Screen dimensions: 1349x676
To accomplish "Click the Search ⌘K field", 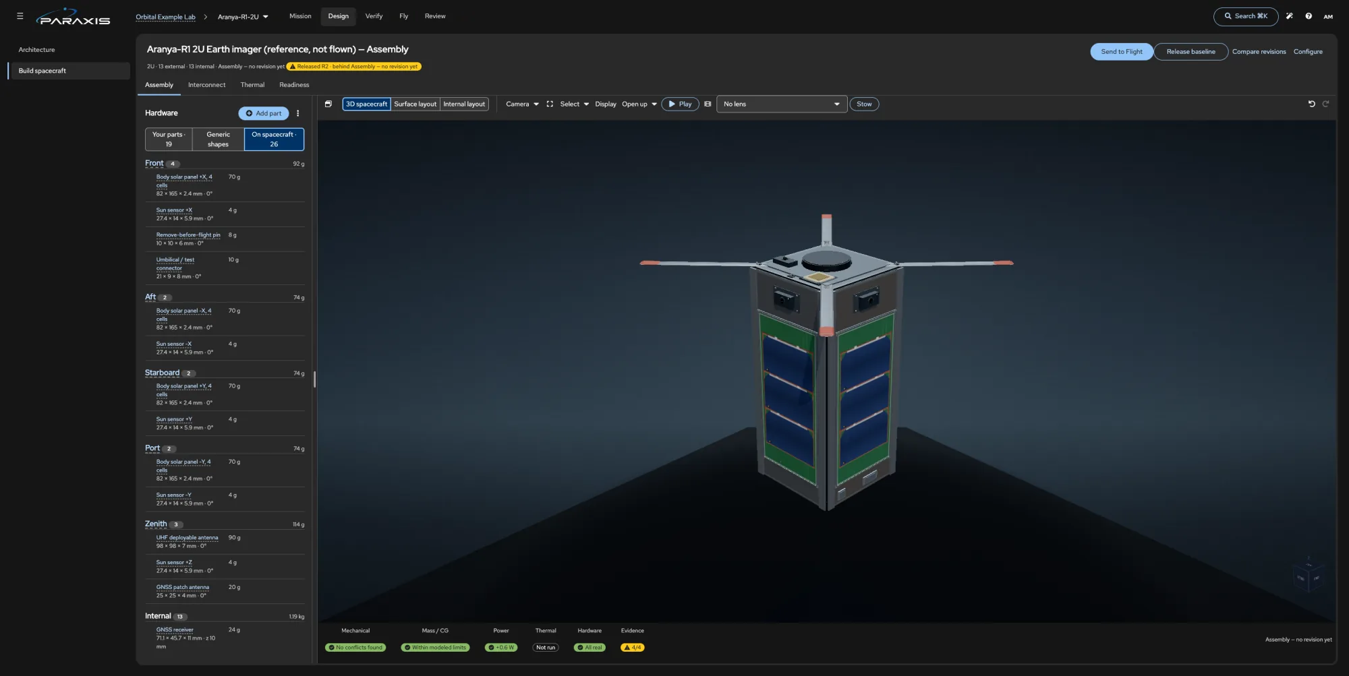I will coord(1246,16).
